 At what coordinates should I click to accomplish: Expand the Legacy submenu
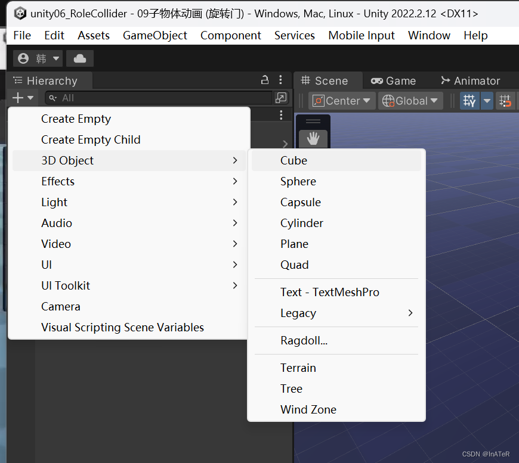pos(298,313)
